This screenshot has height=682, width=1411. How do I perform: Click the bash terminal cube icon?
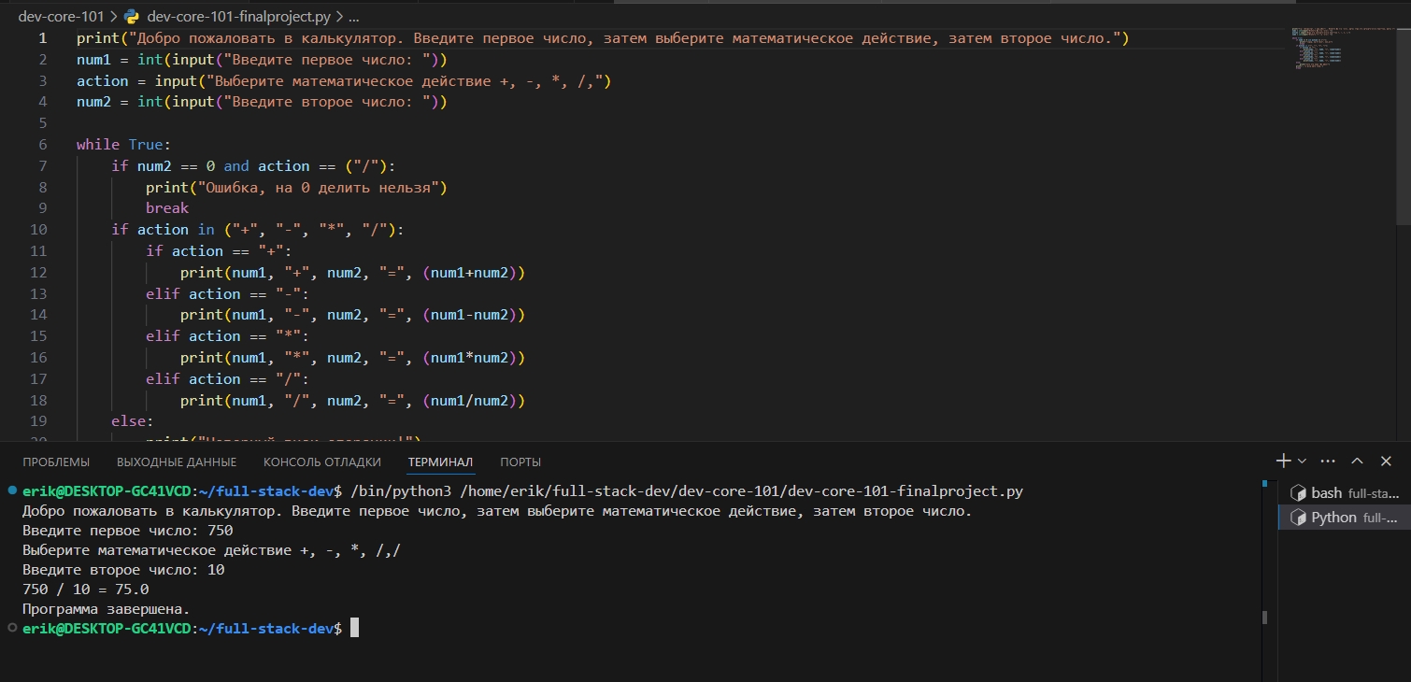1297,492
